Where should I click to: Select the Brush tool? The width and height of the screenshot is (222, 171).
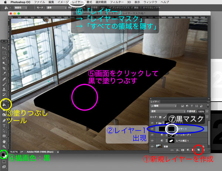point(4,84)
